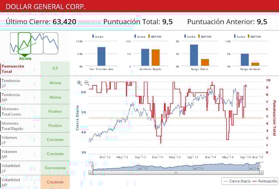Click the Alcista caption under the trend boxes

click(x=25, y=58)
